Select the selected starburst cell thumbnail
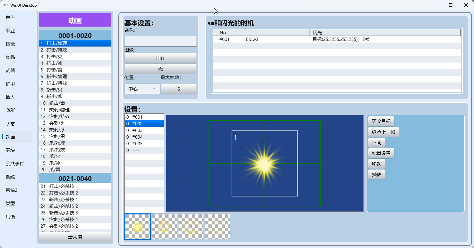 (138, 227)
